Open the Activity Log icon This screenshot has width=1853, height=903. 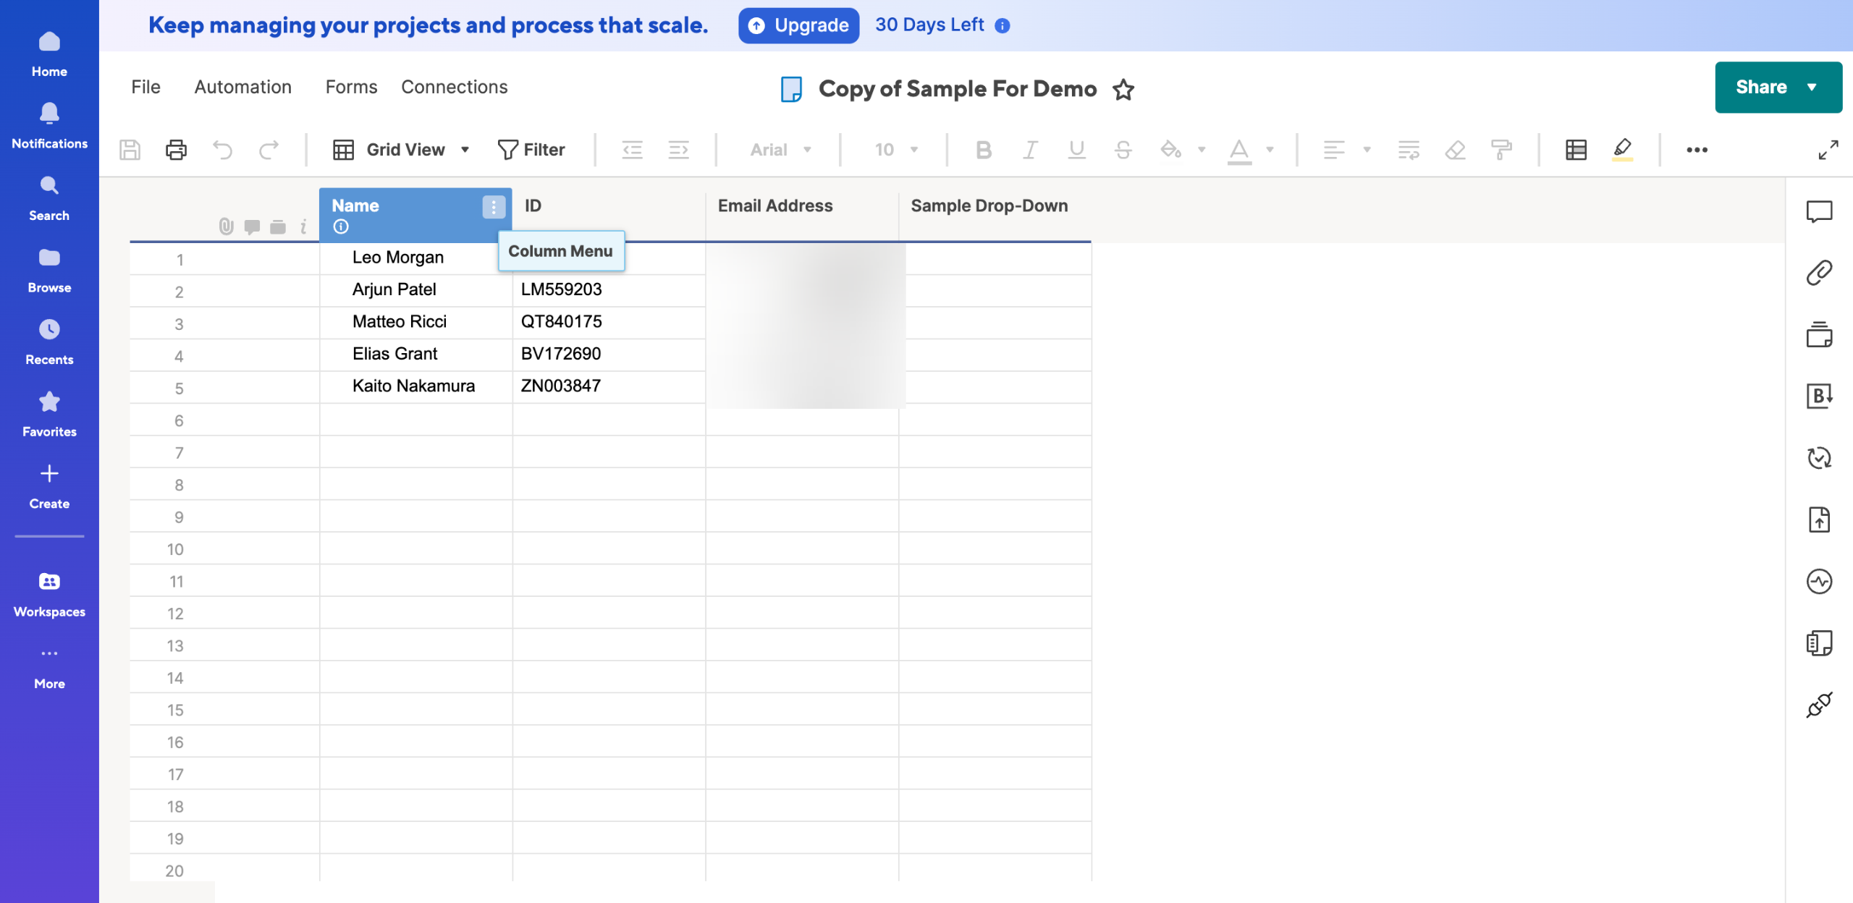[x=1819, y=581]
